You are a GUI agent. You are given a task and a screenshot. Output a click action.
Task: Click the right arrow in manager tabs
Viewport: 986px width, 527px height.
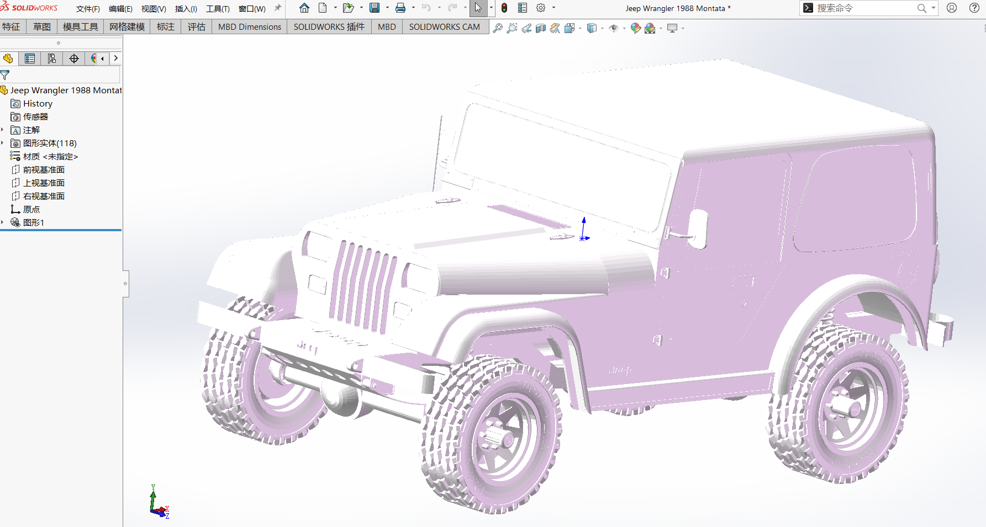pos(115,58)
